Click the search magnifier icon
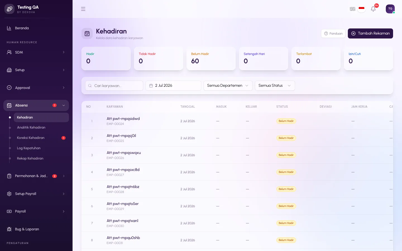Screen dimensions: 402x251 (x=90, y=86)
